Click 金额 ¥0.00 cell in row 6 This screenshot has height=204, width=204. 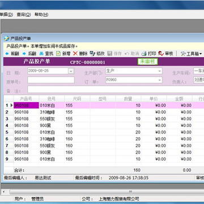point(179,139)
